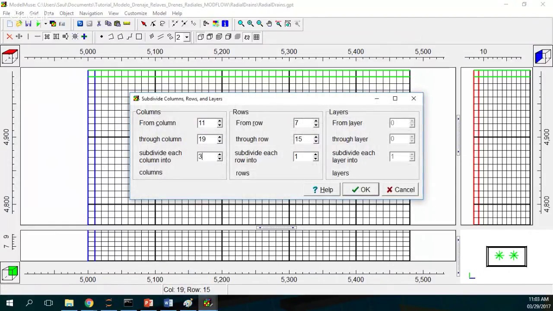The image size is (553, 311).
Task: Click the Windows Start button
Action: [x=10, y=303]
